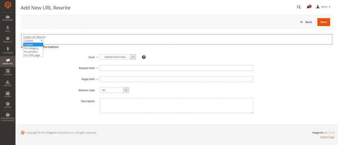Image resolution: width=338 pixels, height=145 pixels.
Task: Collapse the Create URL Rewrite select box
Action: pos(33,41)
